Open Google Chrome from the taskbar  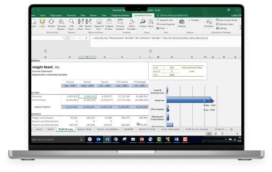click(116, 139)
